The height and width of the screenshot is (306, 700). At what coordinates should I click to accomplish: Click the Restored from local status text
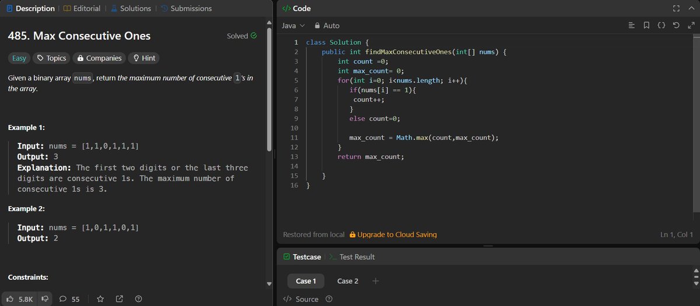click(314, 234)
